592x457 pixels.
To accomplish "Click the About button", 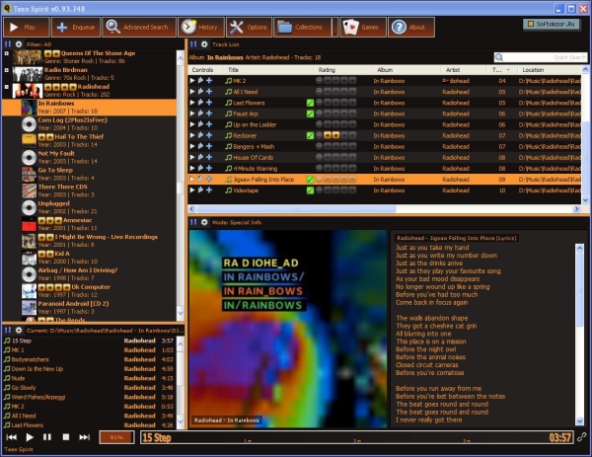I will tap(410, 27).
